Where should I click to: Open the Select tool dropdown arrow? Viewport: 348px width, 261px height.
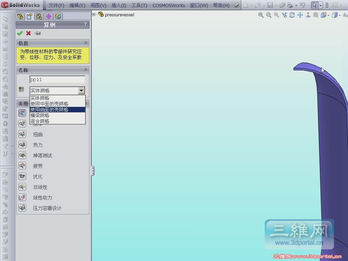pyautogui.click(x=320, y=5)
